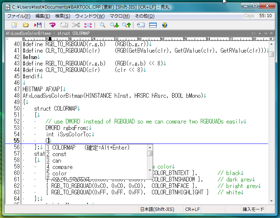The image size is (280, 218).
Task: Click the switch window toolbar icon
Action: click(141, 25)
